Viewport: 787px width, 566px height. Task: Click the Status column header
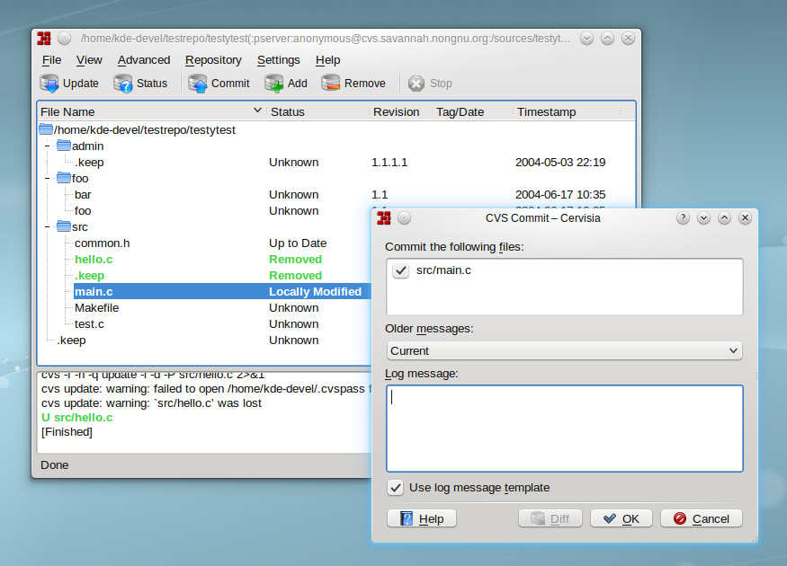tap(288, 111)
